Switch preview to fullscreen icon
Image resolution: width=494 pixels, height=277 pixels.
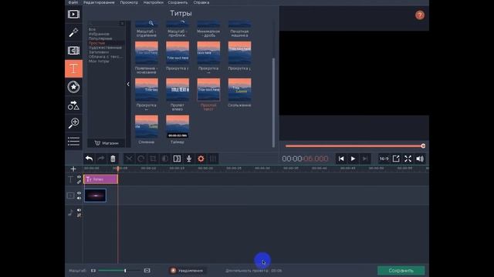click(x=408, y=159)
